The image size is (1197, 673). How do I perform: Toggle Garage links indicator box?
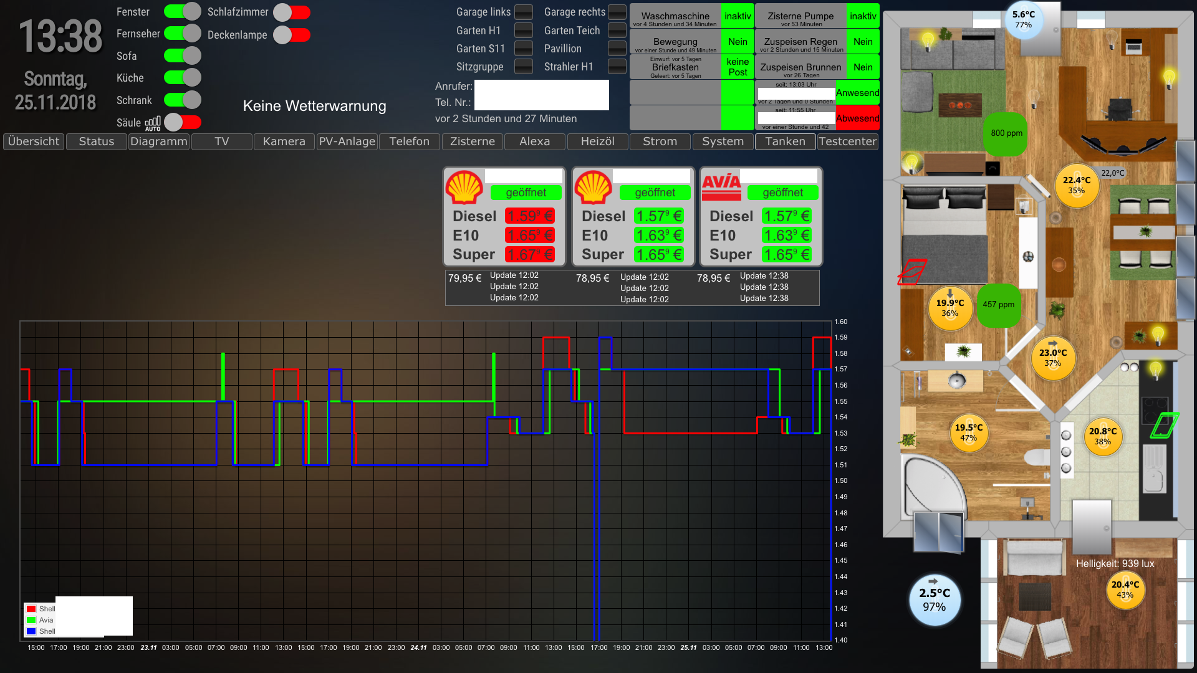pyautogui.click(x=524, y=12)
